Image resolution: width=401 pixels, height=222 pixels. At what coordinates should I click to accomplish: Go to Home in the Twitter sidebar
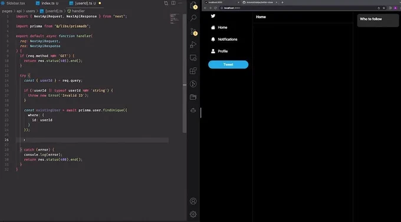point(219,27)
